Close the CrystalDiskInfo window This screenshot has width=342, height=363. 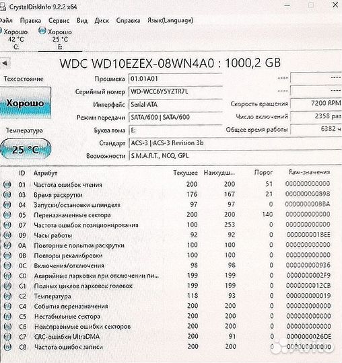coord(335,5)
